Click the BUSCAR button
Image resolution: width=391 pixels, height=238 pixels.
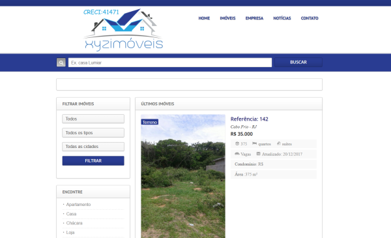[298, 62]
